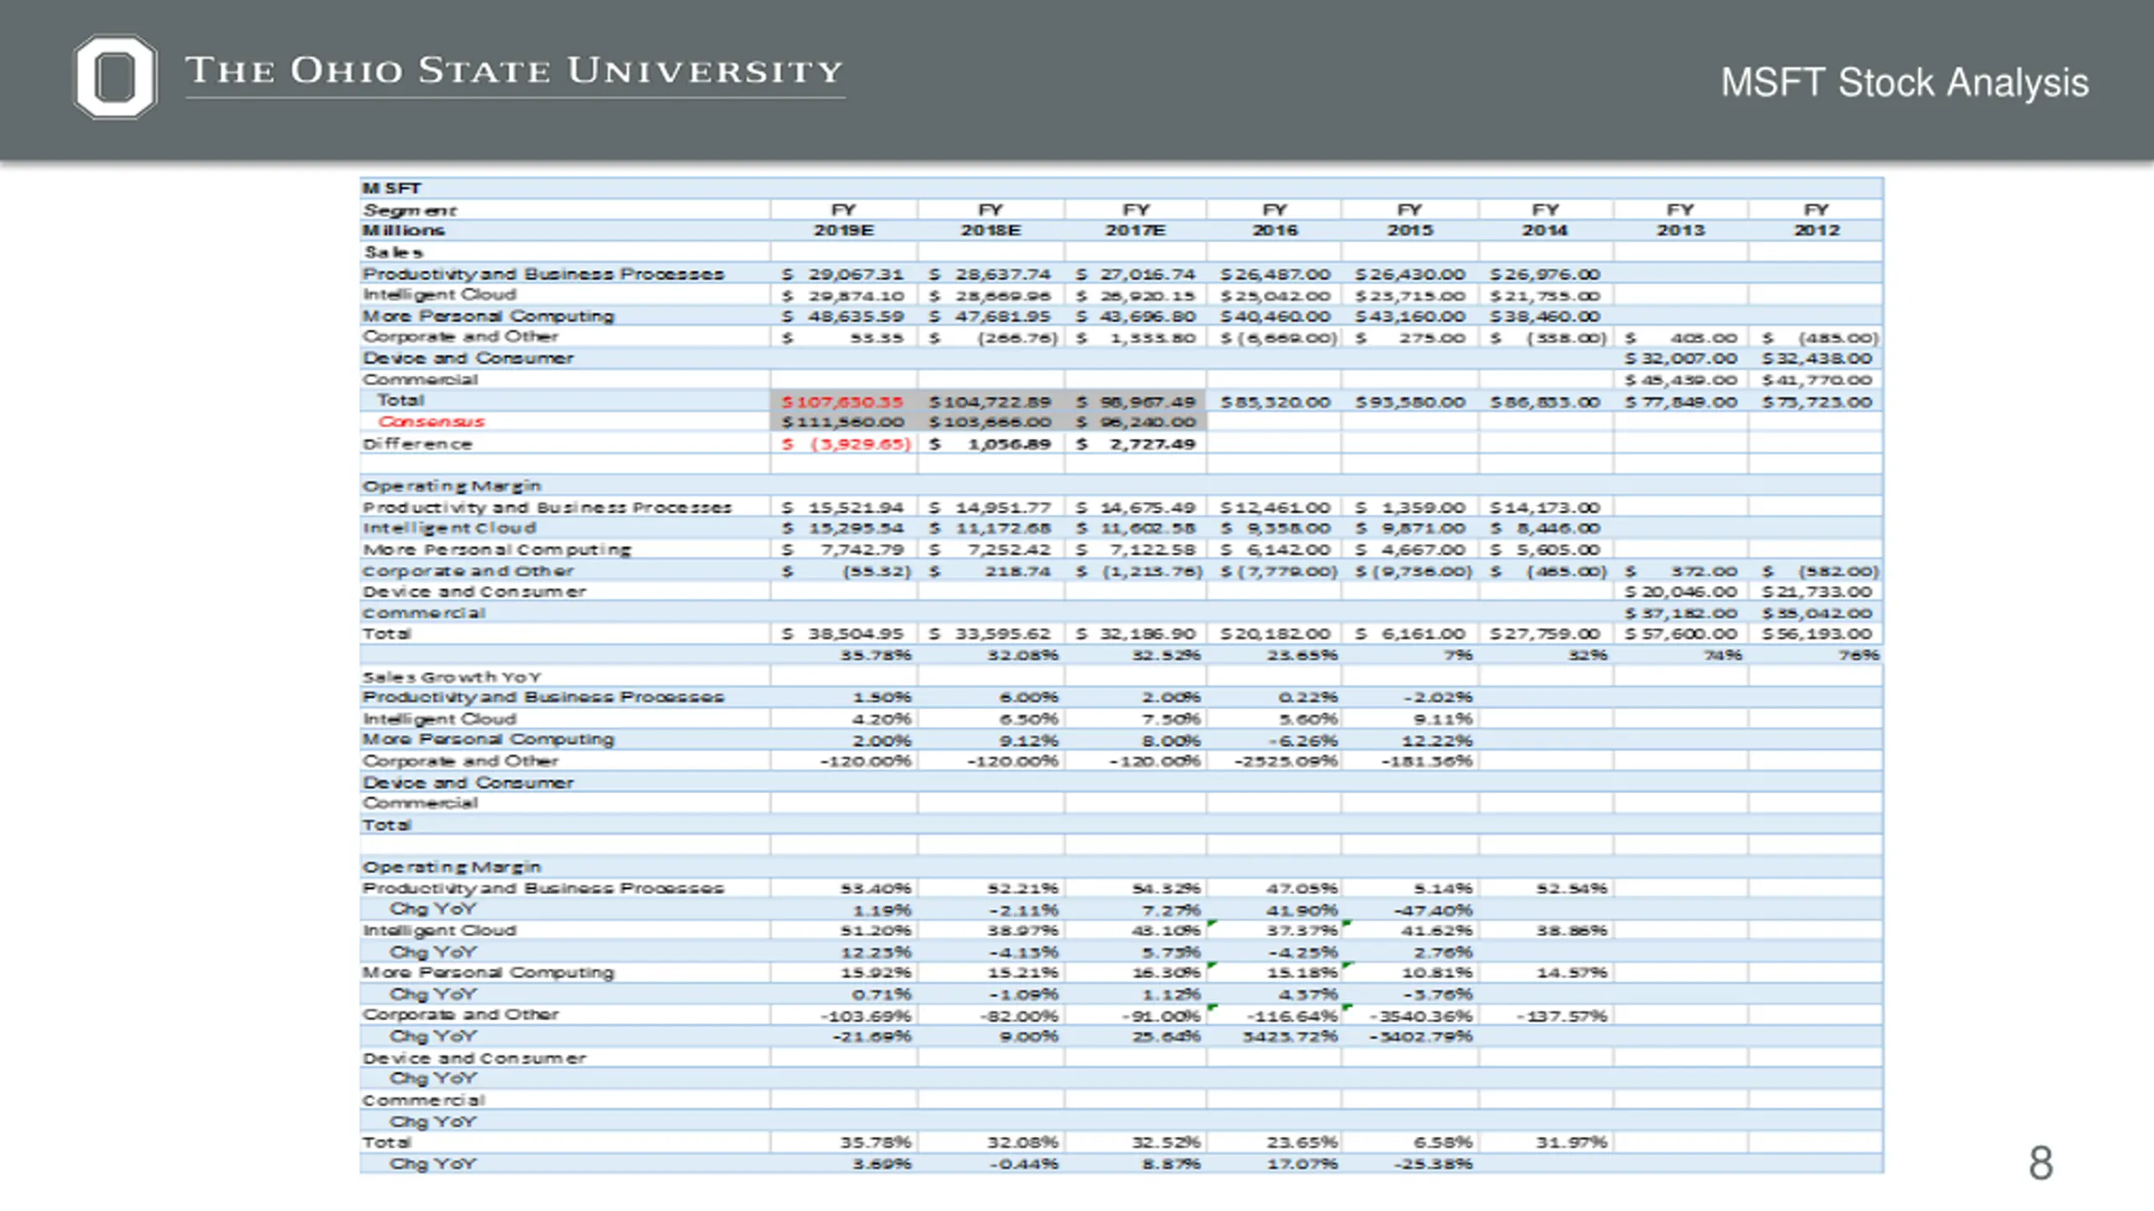Select the red "$107,630.35" total cell

[x=842, y=401]
